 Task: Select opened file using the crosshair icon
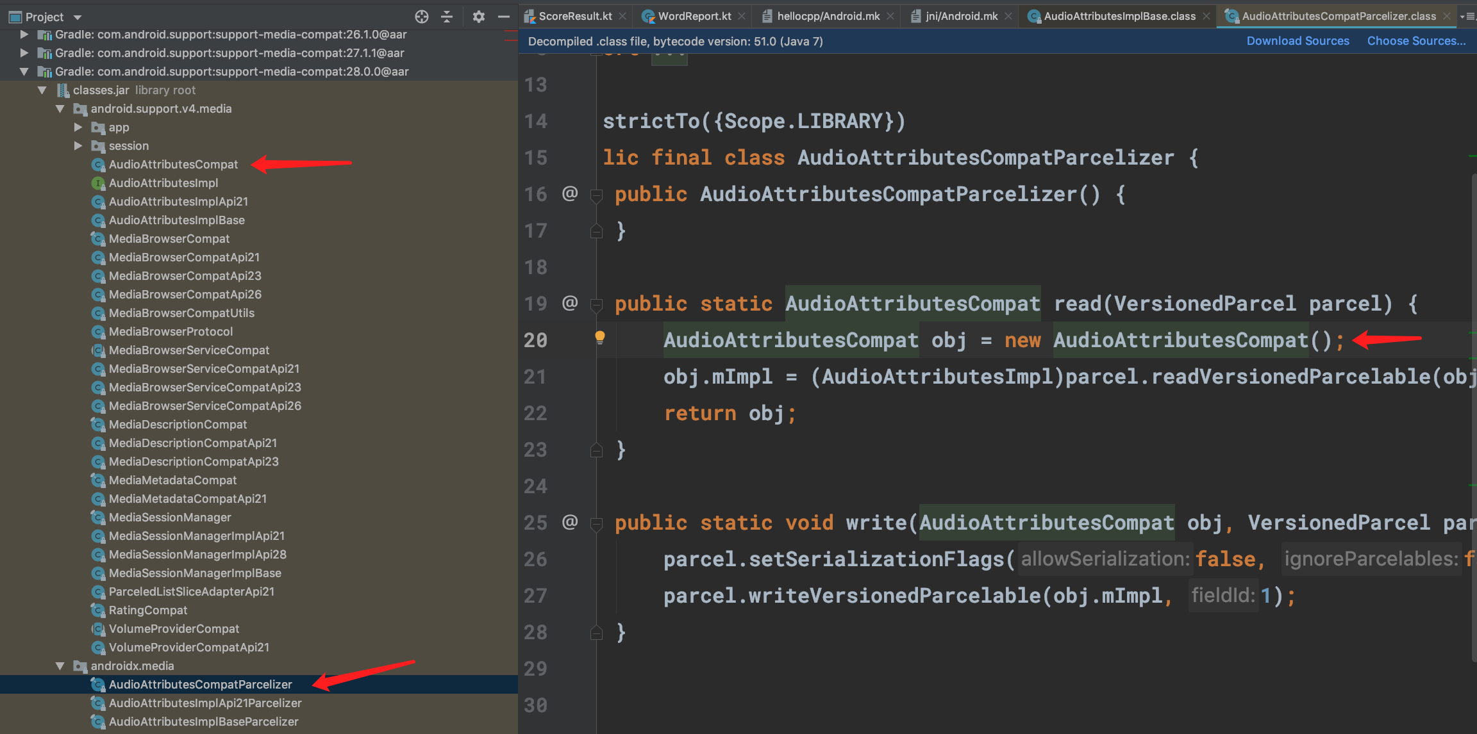(x=422, y=17)
